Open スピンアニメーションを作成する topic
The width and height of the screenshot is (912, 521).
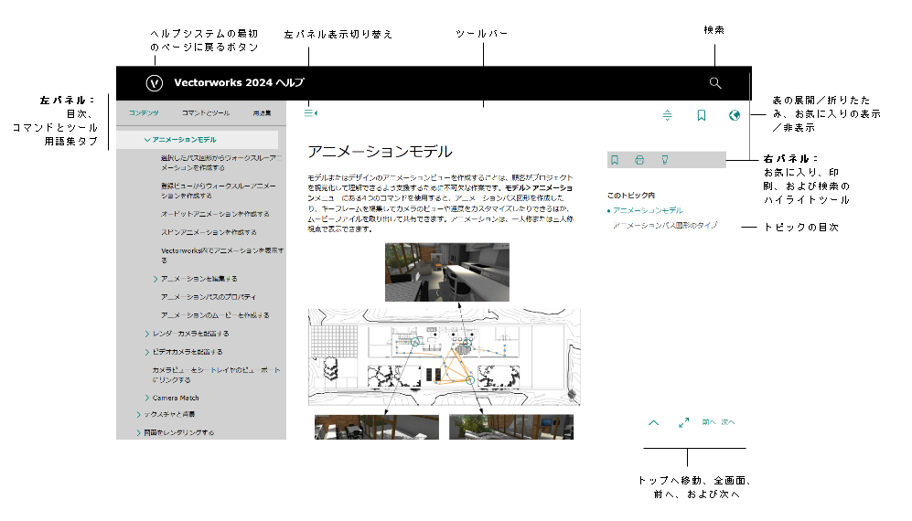(x=209, y=232)
